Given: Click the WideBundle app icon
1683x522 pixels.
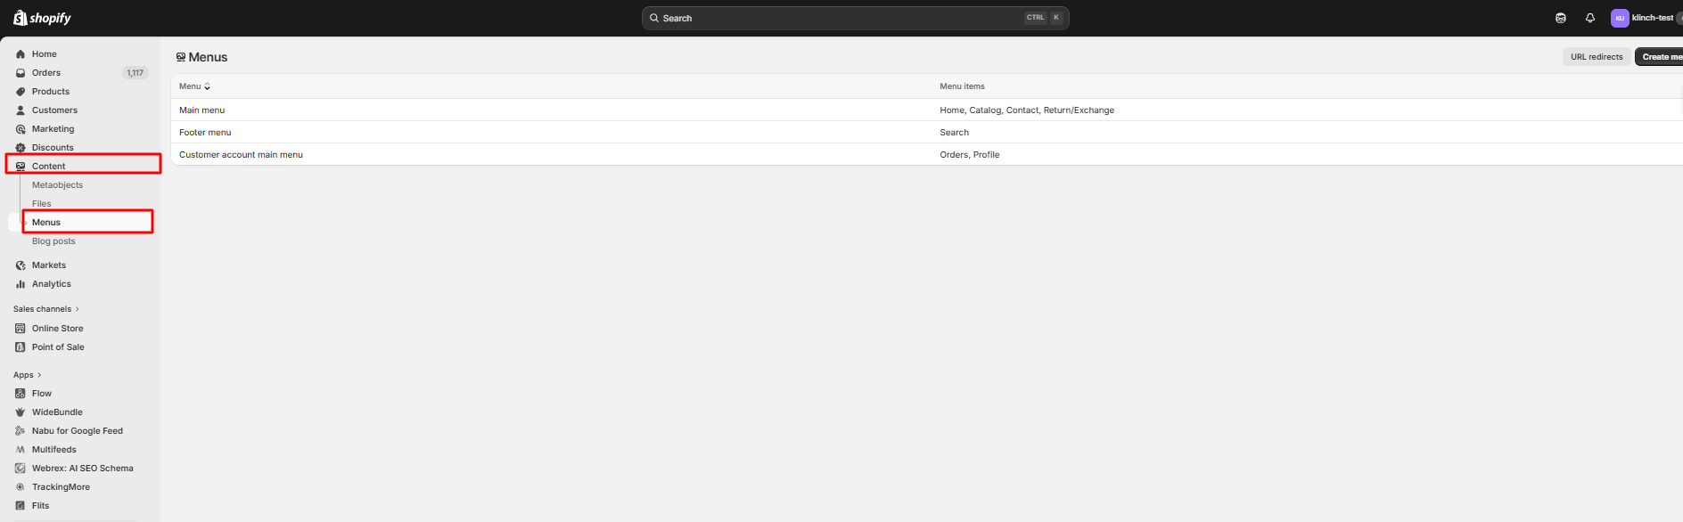Looking at the screenshot, I should (x=21, y=412).
